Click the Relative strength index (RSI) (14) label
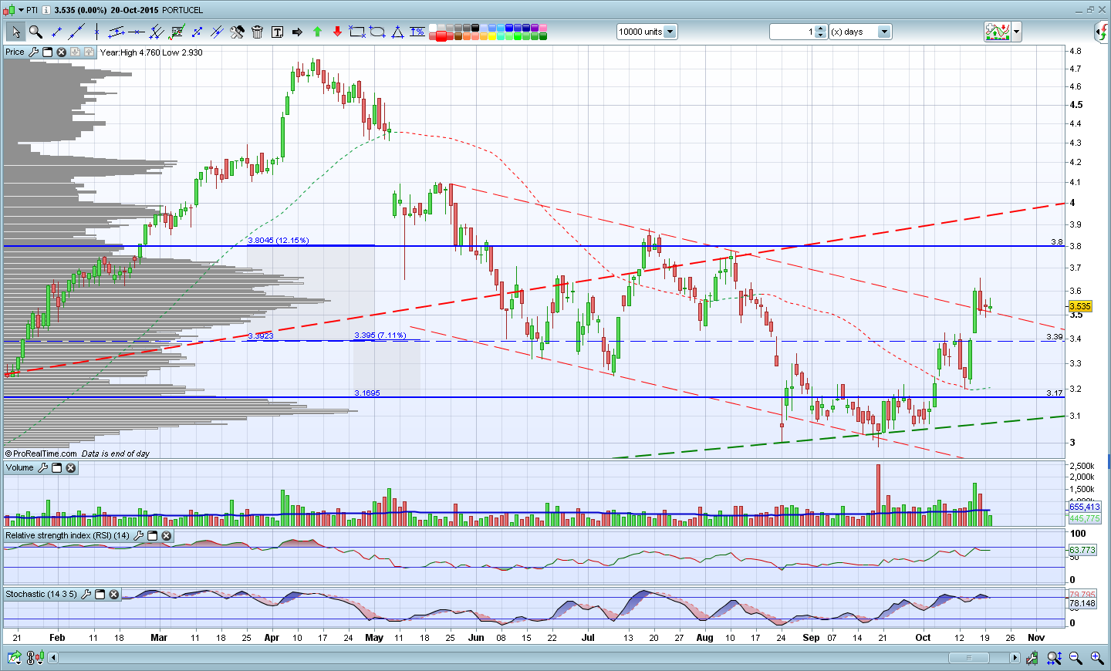This screenshot has height=671, width=1111. pos(68,535)
